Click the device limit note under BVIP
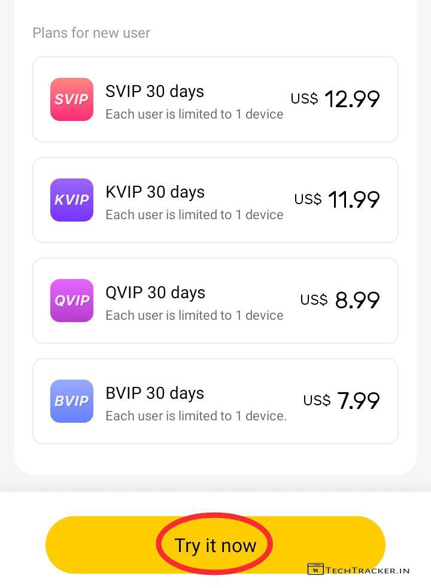 point(196,416)
